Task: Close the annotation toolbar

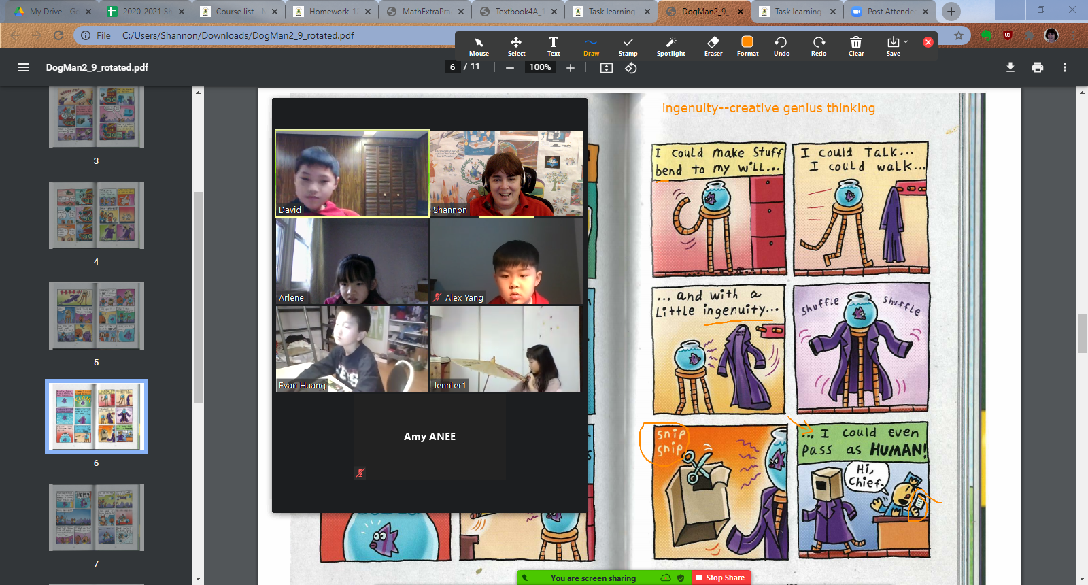Action: pos(928,42)
